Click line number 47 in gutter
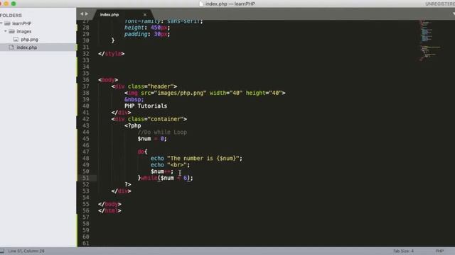The height and width of the screenshot is (255, 455). click(85, 152)
